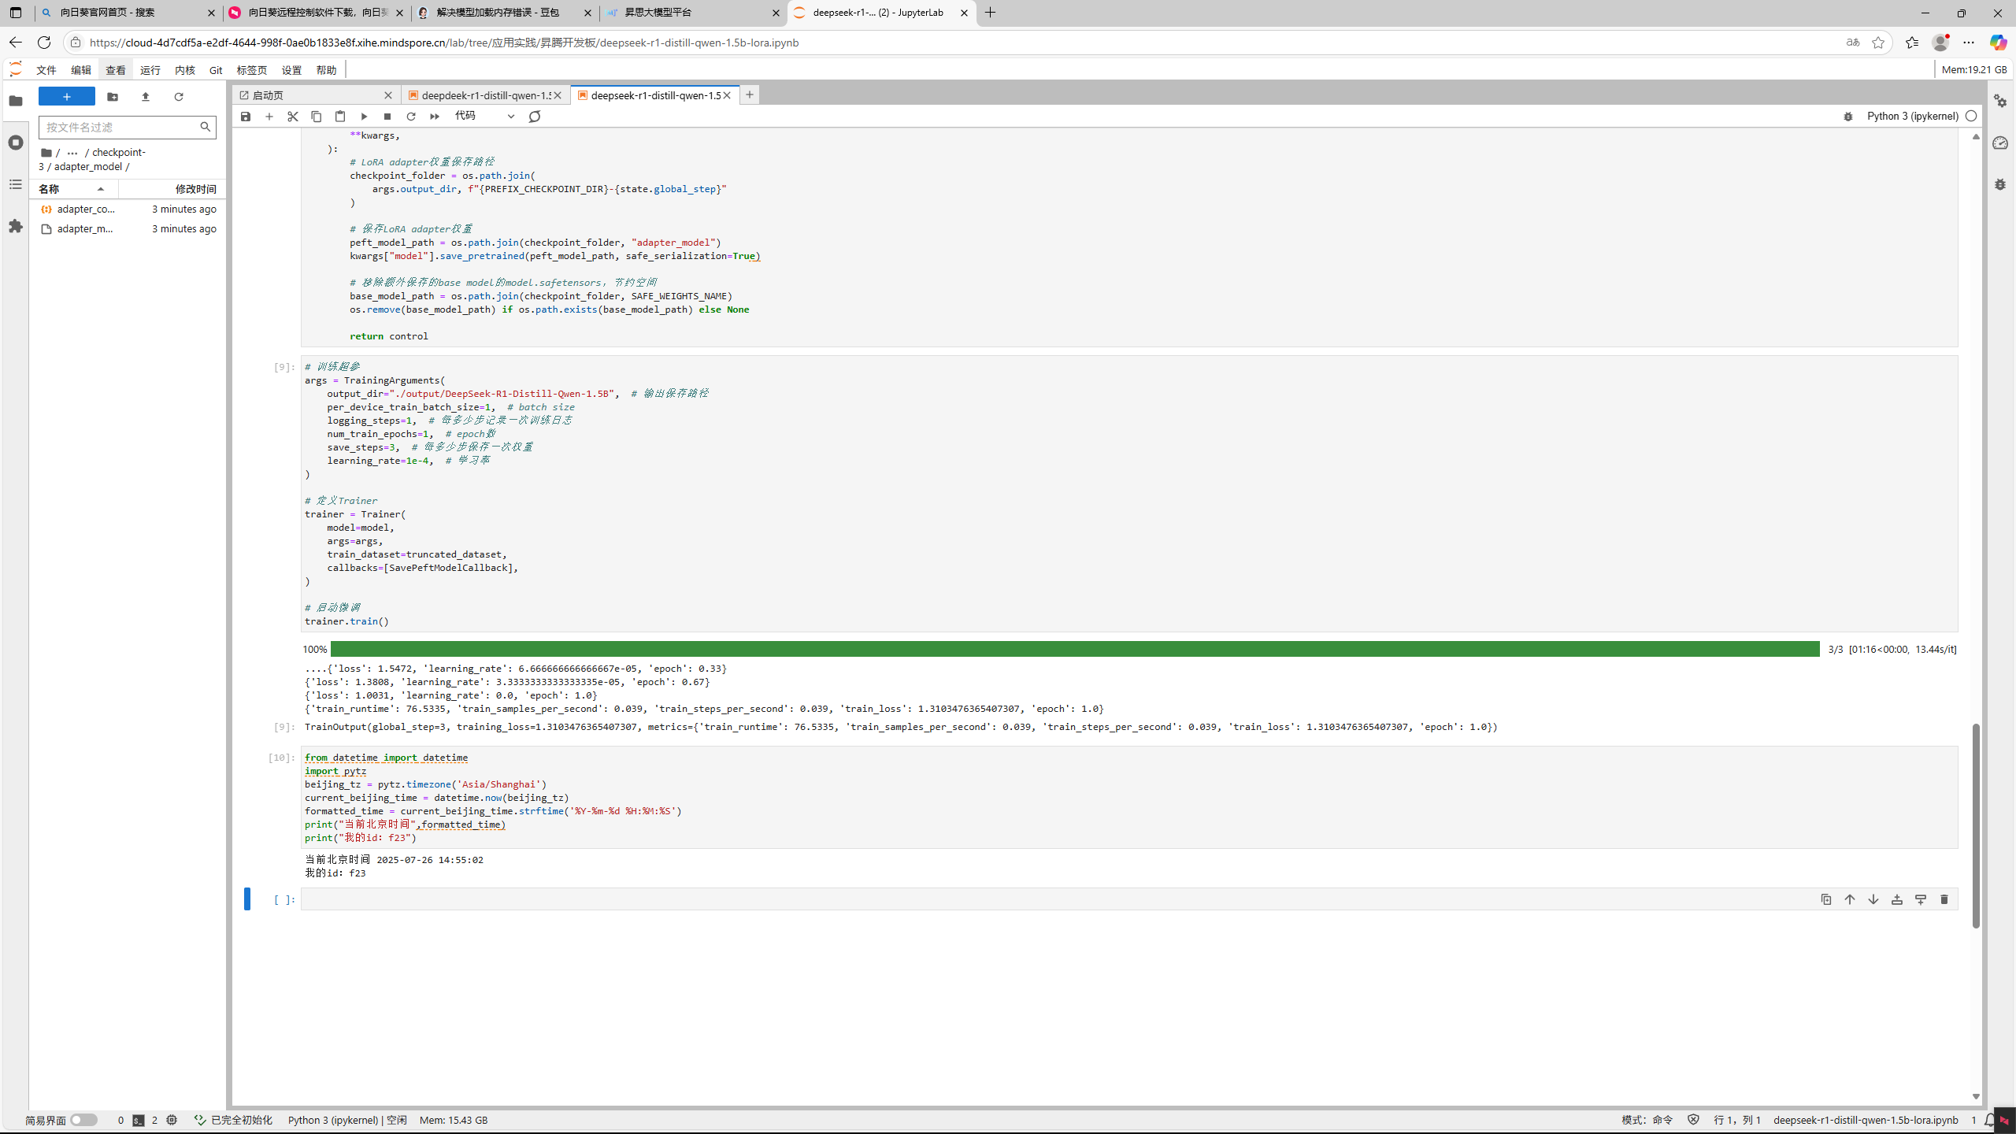This screenshot has height=1134, width=2016.
Task: Focus the file name filter box
Action: click(x=120, y=127)
